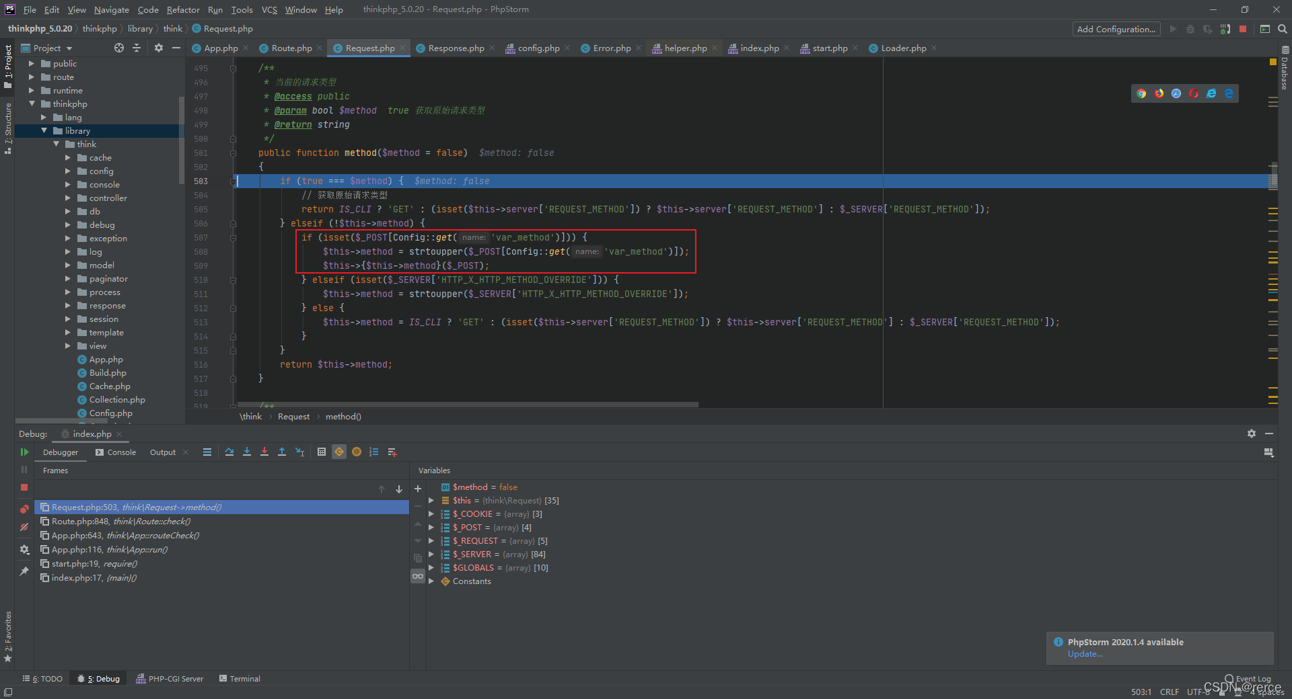Toggle the Favorites side panel

[x=8, y=636]
